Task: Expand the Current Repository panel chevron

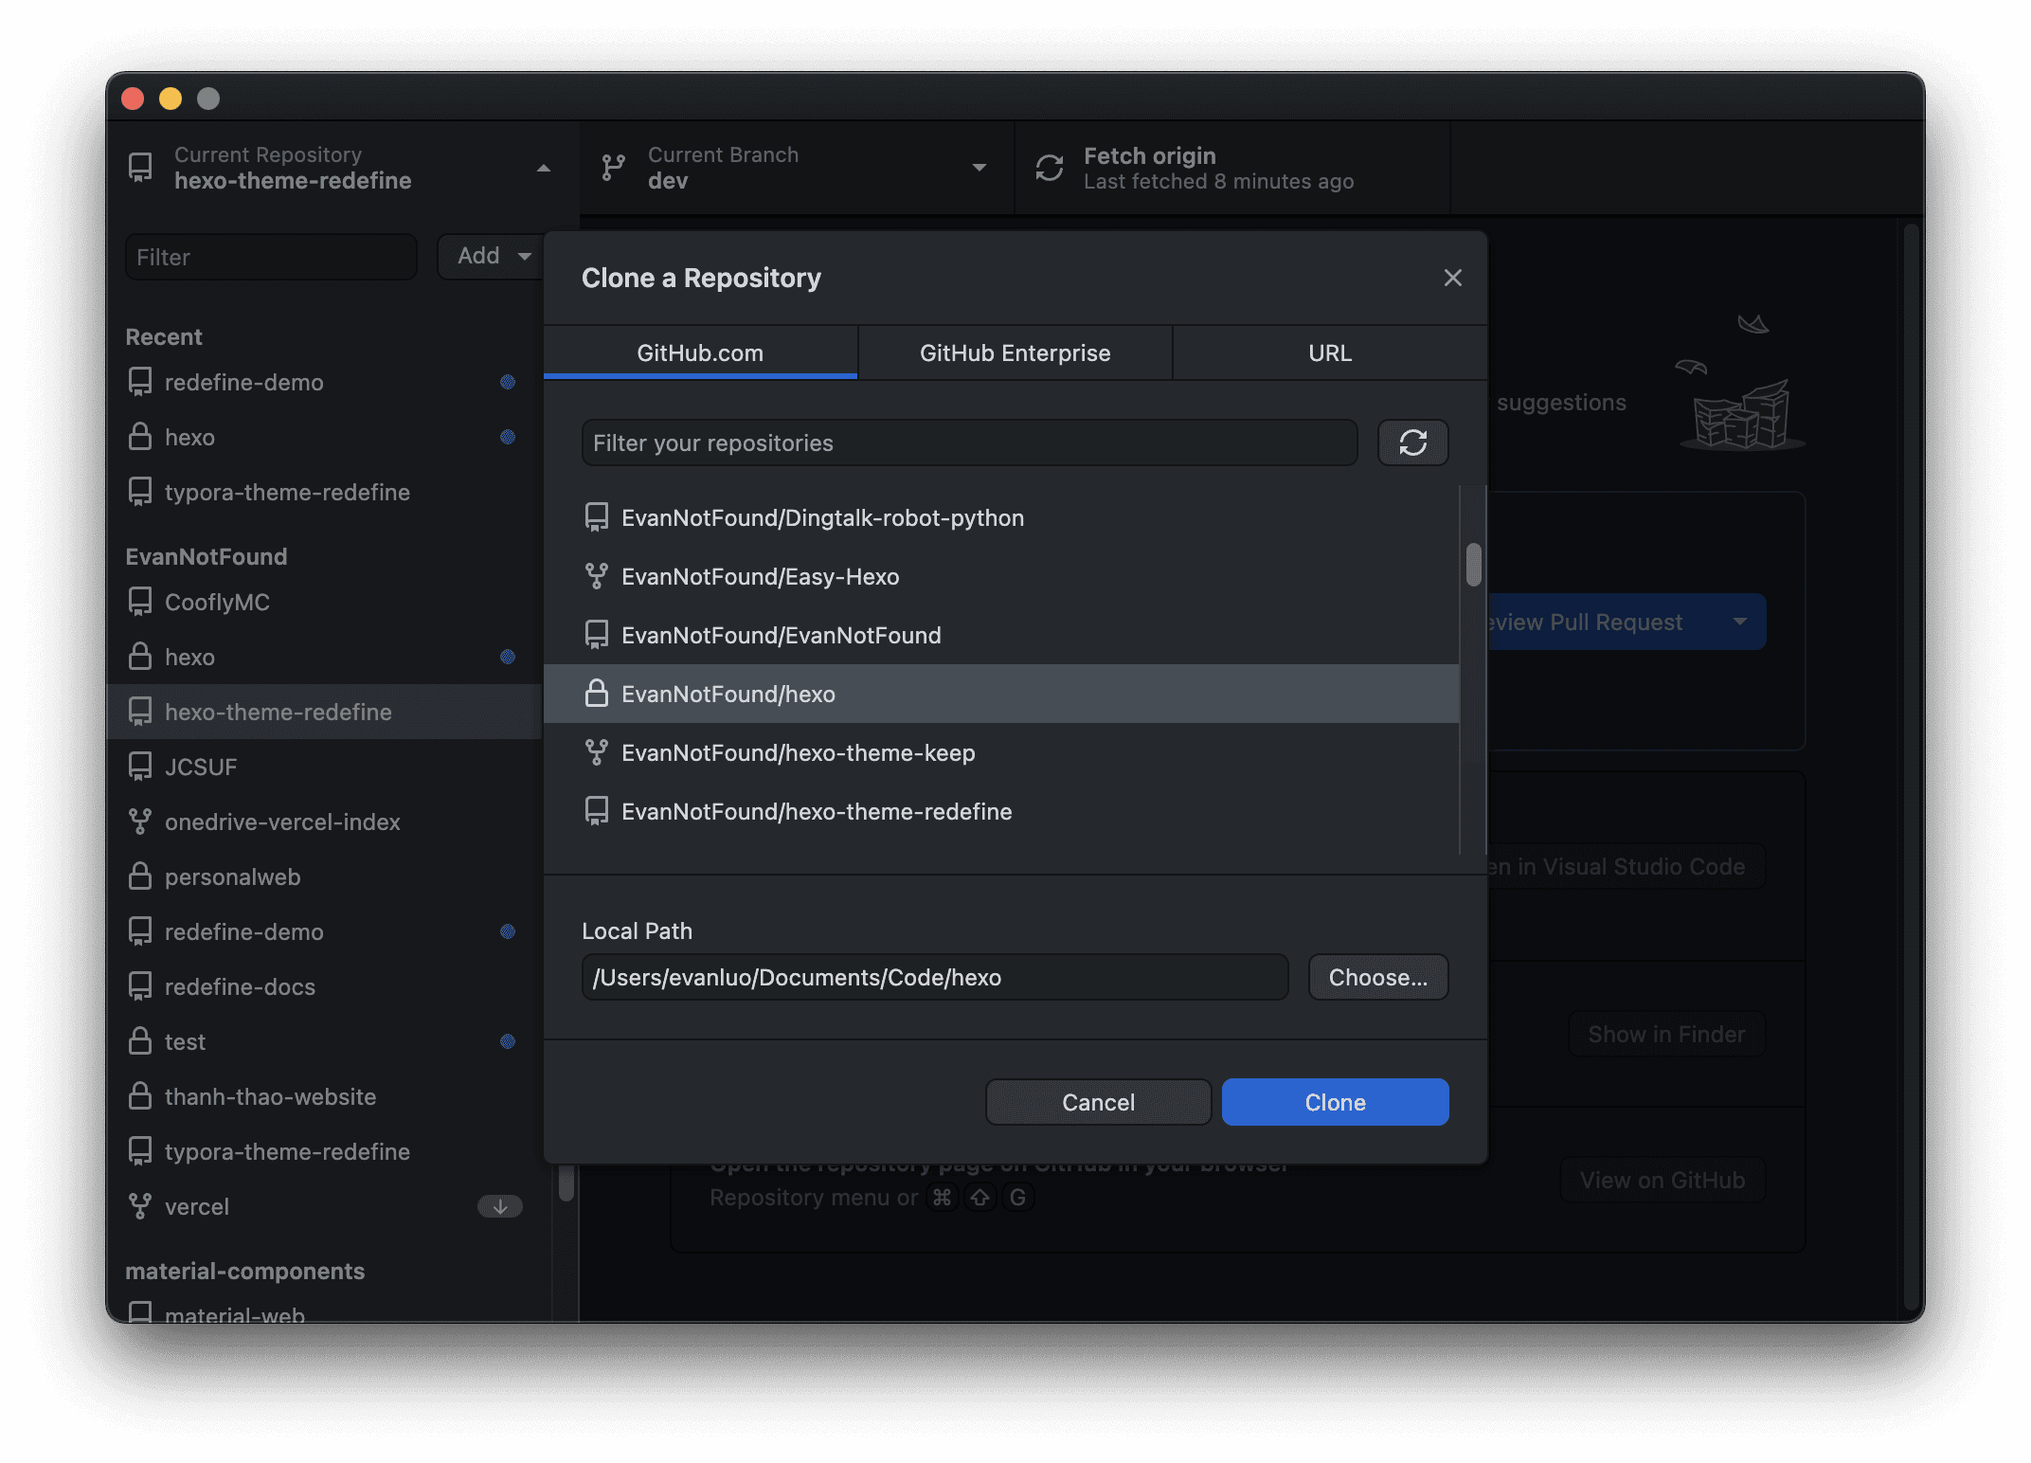Action: coord(543,168)
